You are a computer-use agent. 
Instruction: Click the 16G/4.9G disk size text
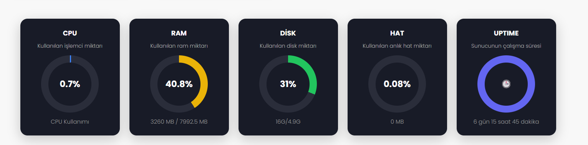(288, 122)
